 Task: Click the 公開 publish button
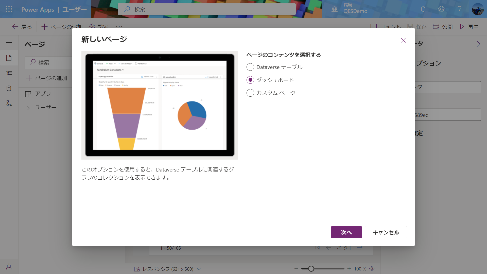point(443,27)
